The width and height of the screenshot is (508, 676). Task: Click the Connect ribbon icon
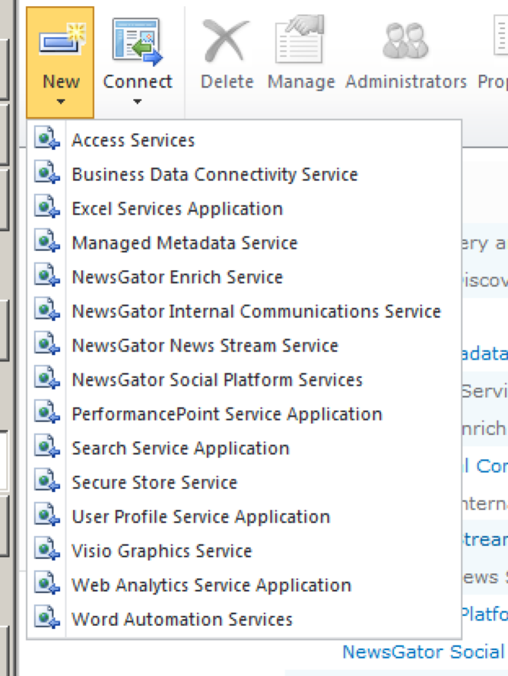pos(138,42)
